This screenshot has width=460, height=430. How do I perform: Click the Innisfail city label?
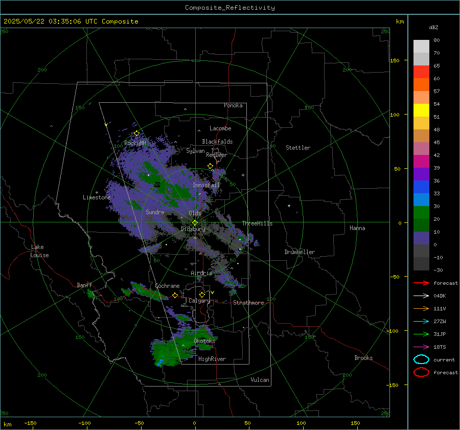coord(206,185)
